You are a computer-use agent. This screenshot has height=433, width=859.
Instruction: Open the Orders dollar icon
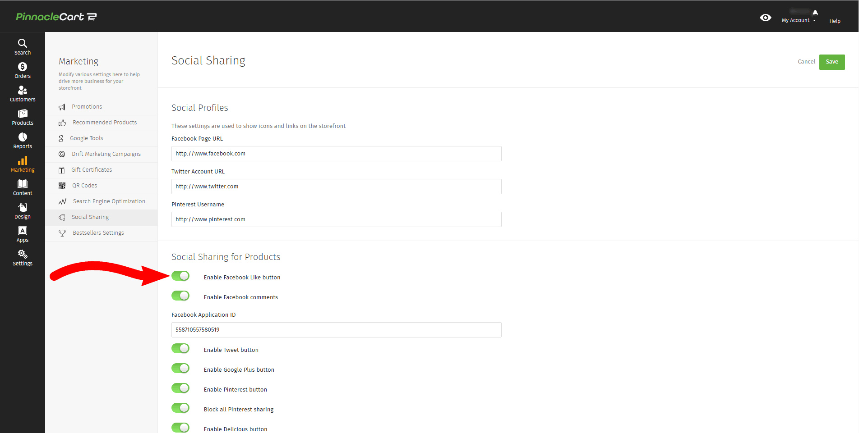(x=23, y=67)
